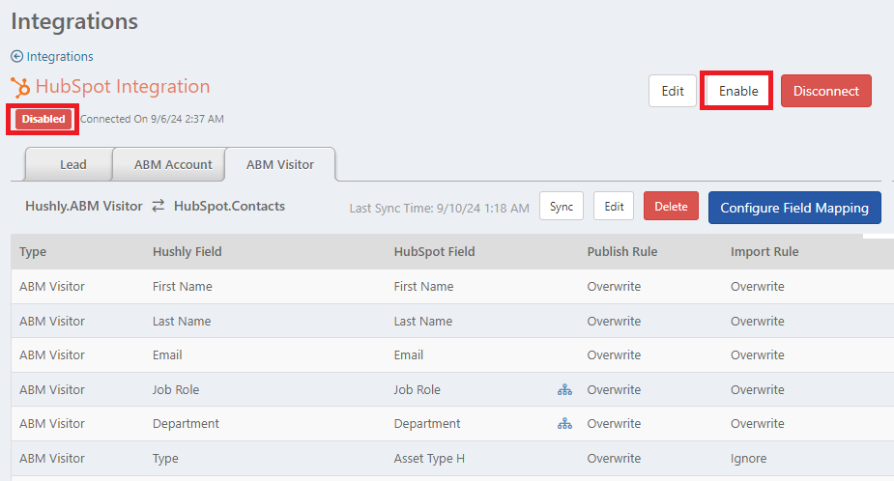The width and height of the screenshot is (894, 481).
Task: Click the Hushly Field column header
Action: coord(187,252)
